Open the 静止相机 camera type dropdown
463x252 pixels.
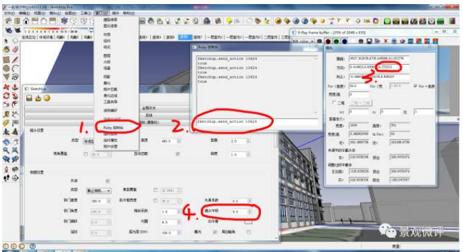point(99,191)
